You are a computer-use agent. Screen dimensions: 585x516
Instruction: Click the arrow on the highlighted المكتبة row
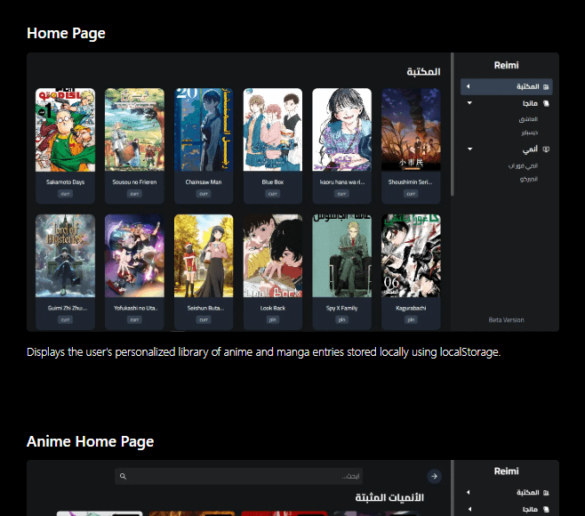(469, 86)
